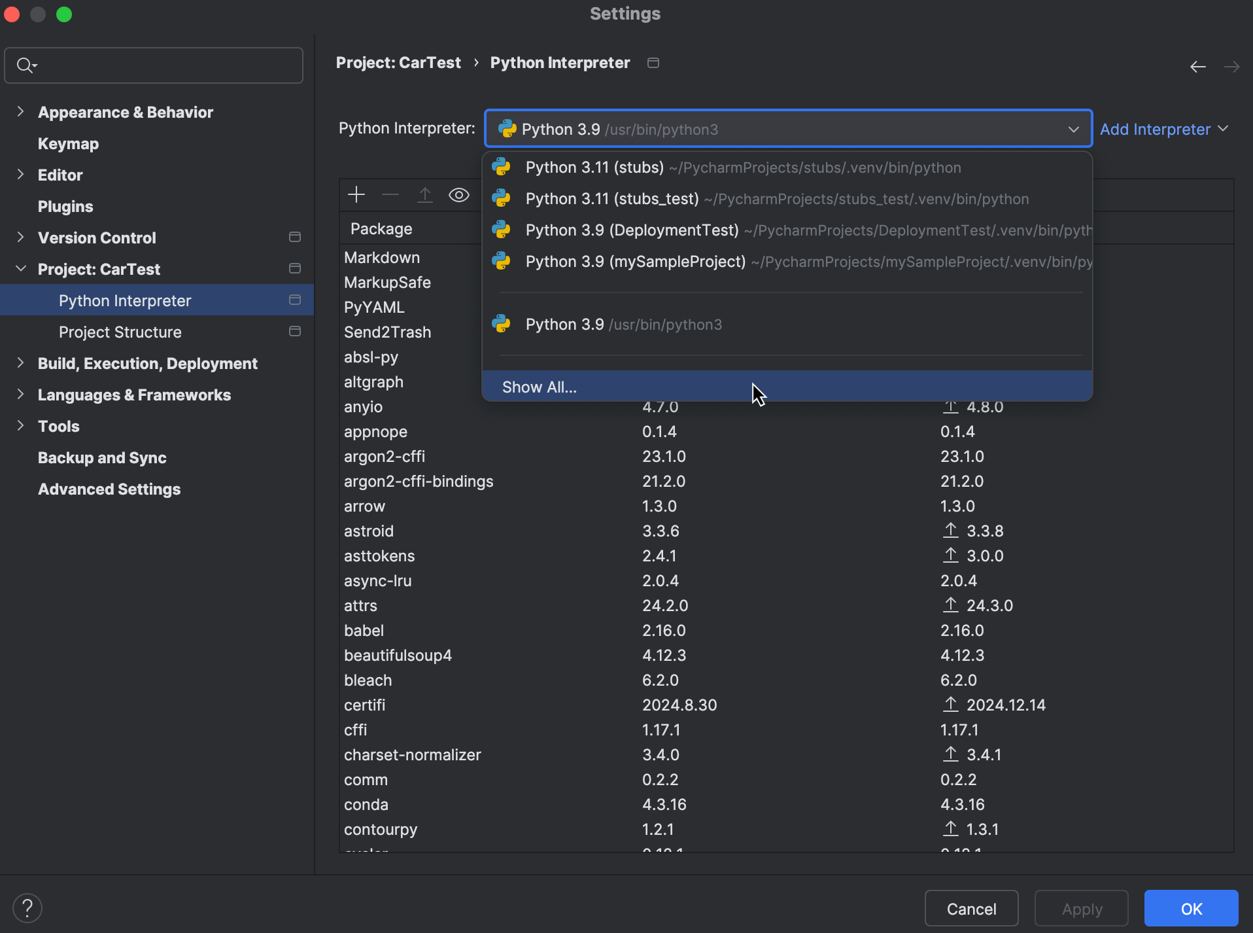Click the search magnifier in the settings sidebar
Screen dimensions: 1253x933
[x=26, y=65]
